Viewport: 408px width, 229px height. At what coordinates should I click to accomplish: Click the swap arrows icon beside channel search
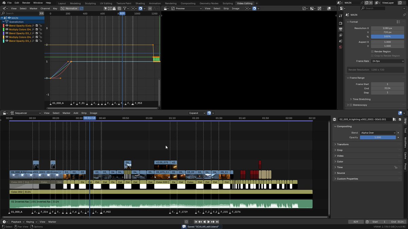(x=41, y=13)
